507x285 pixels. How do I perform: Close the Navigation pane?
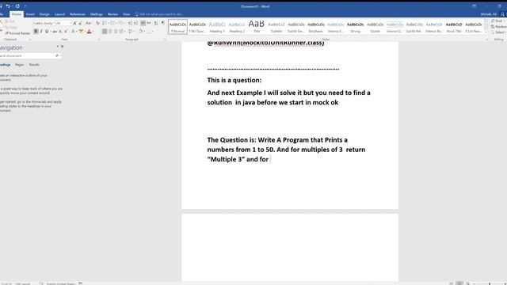point(62,47)
